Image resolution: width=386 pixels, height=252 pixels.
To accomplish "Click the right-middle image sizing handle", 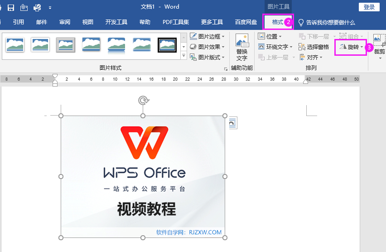I will [x=225, y=177].
